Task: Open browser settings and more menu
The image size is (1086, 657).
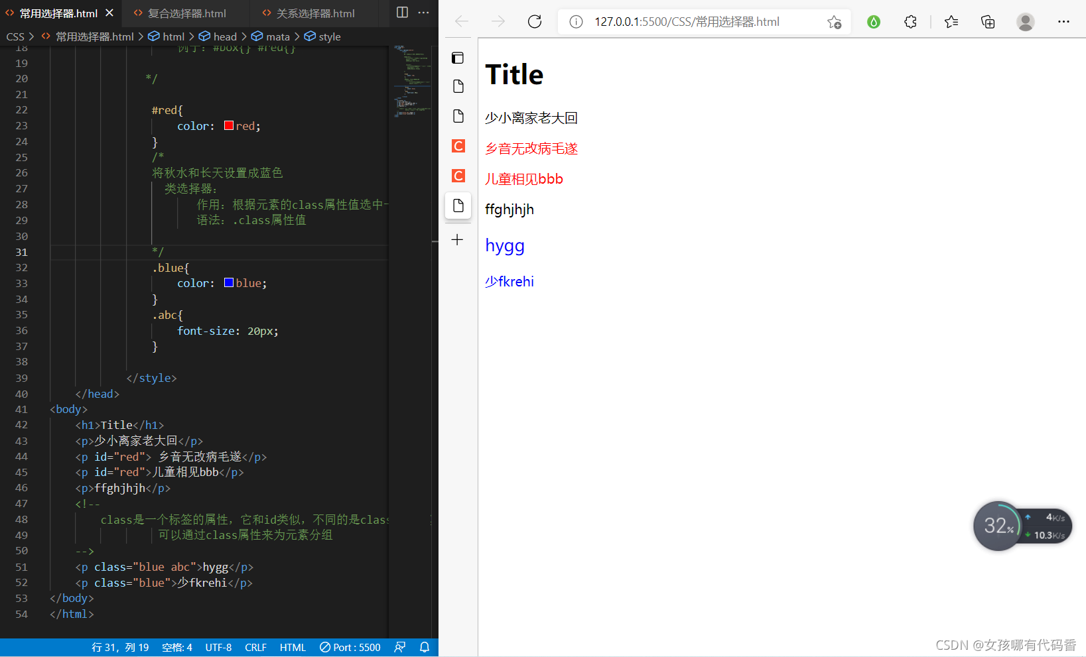Action: point(1063,22)
